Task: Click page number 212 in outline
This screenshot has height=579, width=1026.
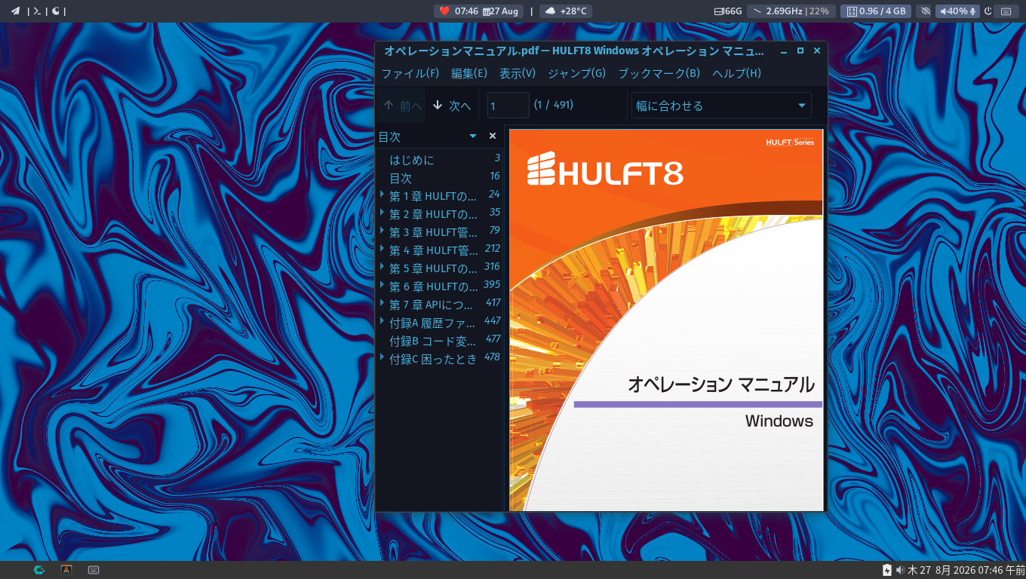Action: click(492, 248)
